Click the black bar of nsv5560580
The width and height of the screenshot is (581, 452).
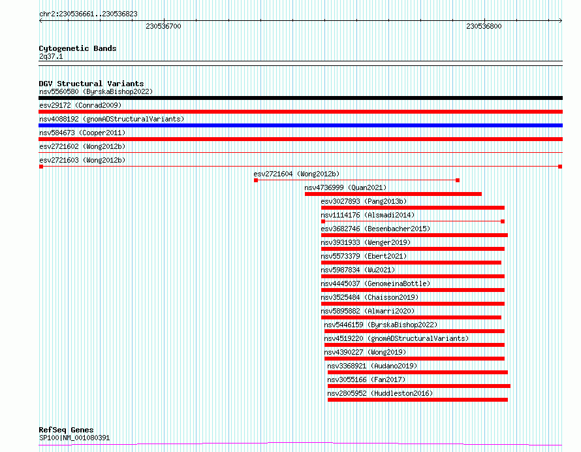click(x=300, y=98)
